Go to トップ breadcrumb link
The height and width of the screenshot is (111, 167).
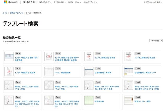5,13
